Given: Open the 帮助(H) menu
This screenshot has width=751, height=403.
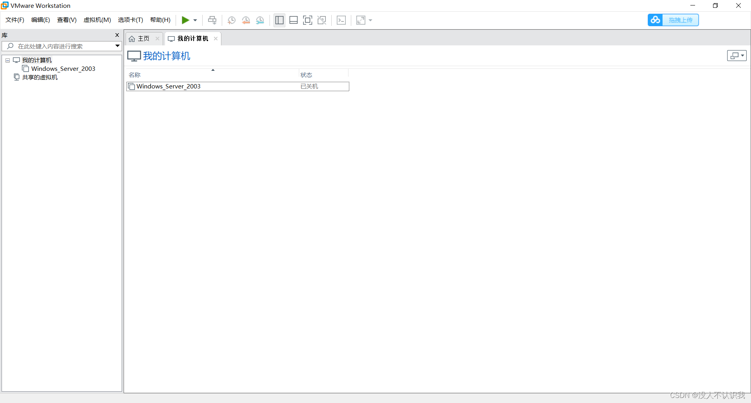Looking at the screenshot, I should click(x=160, y=20).
